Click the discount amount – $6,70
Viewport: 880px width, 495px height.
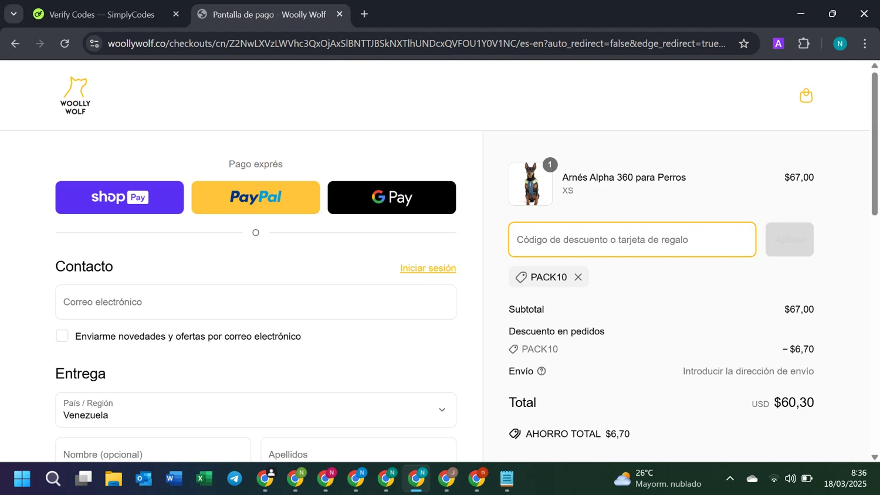[x=798, y=349]
